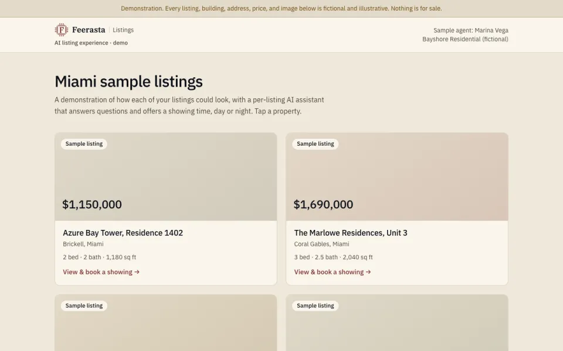The image size is (563, 351).
Task: Open The Marlowe Residences, Unit 3 title
Action: coord(351,233)
